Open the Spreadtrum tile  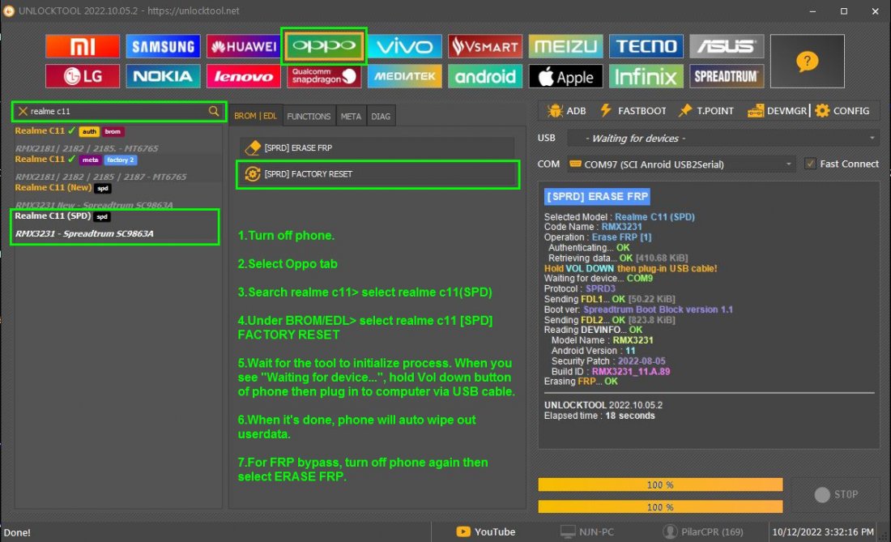click(x=727, y=76)
